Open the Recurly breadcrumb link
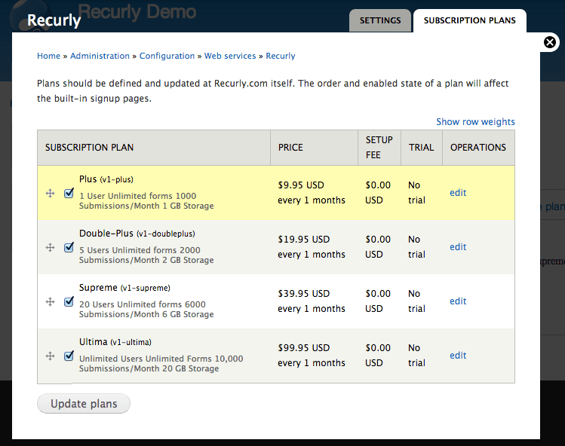 click(x=281, y=56)
